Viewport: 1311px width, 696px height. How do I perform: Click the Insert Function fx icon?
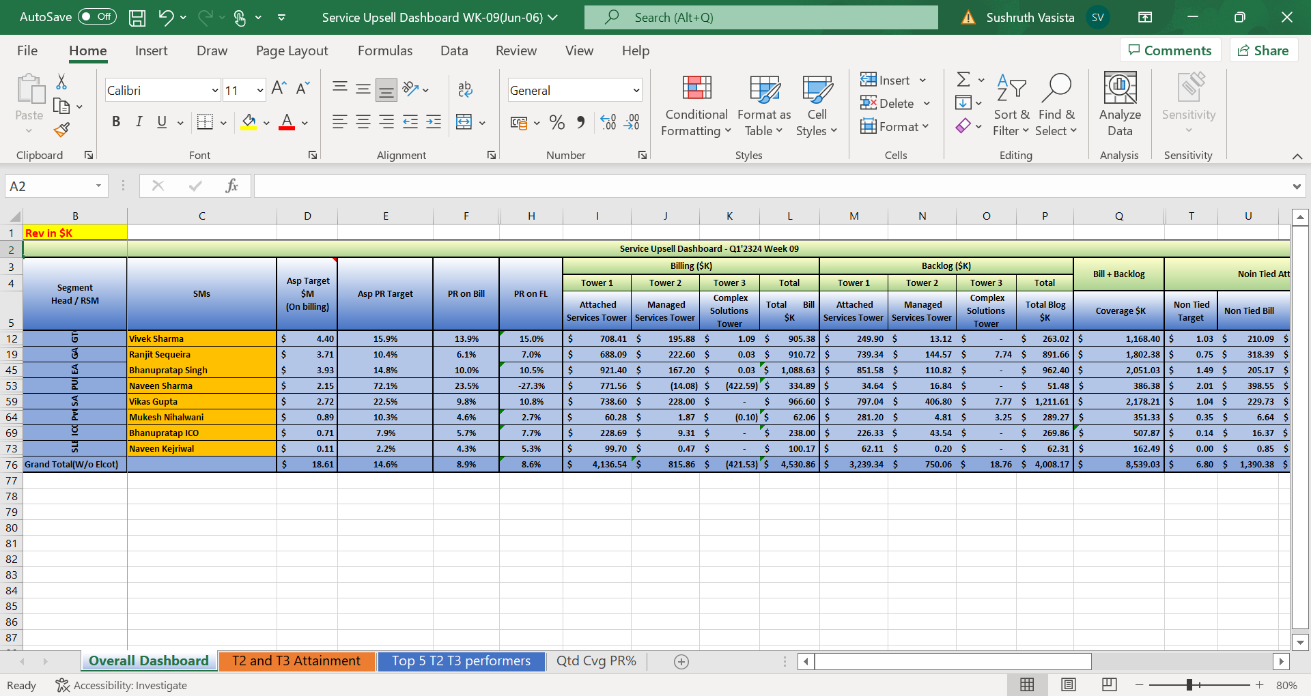click(231, 186)
